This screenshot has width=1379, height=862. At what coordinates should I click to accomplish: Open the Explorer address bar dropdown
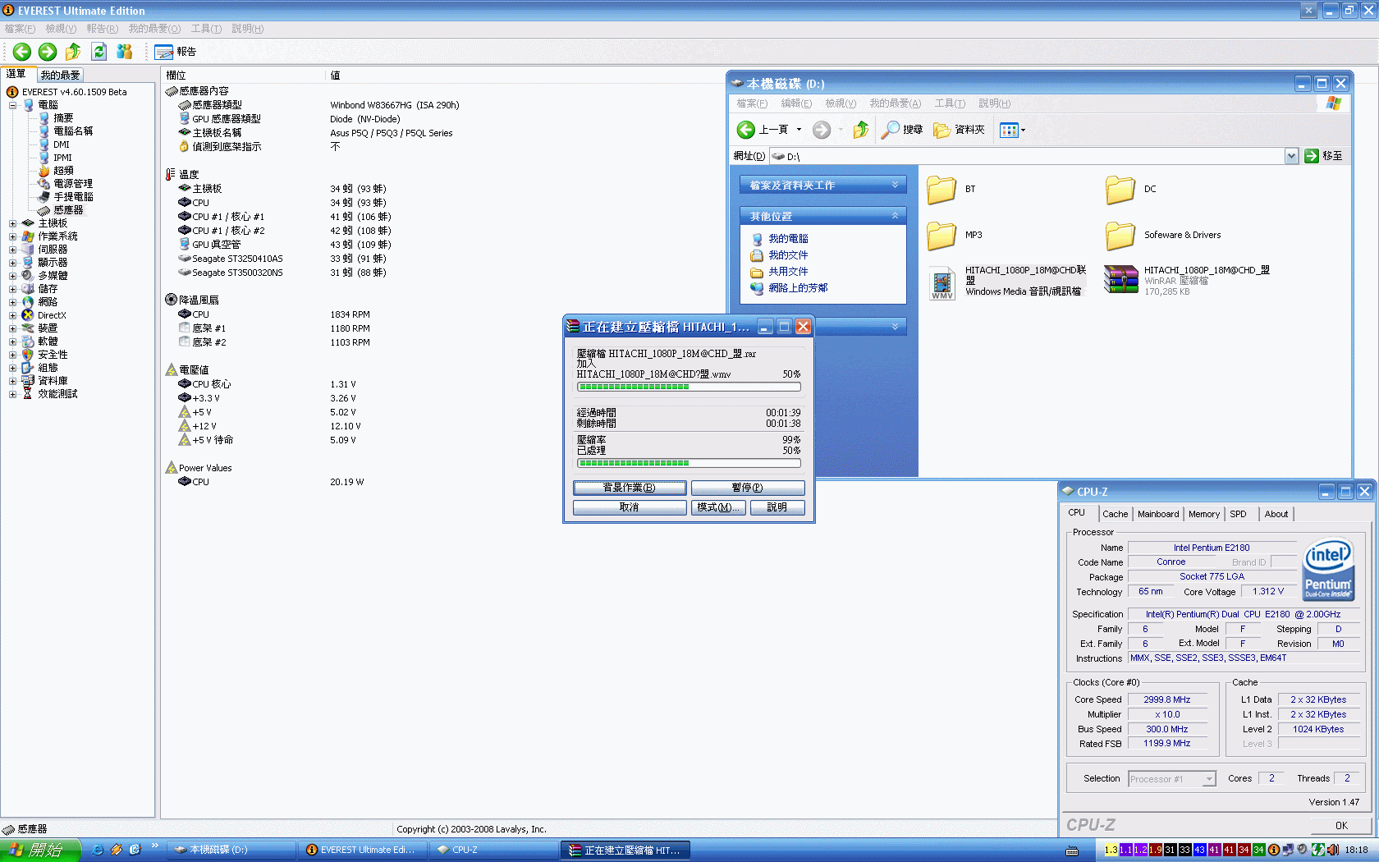point(1291,156)
